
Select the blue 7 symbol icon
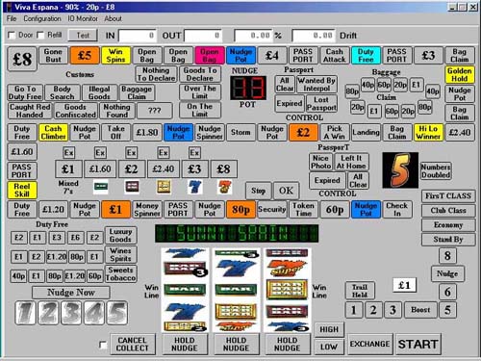click(x=194, y=187)
